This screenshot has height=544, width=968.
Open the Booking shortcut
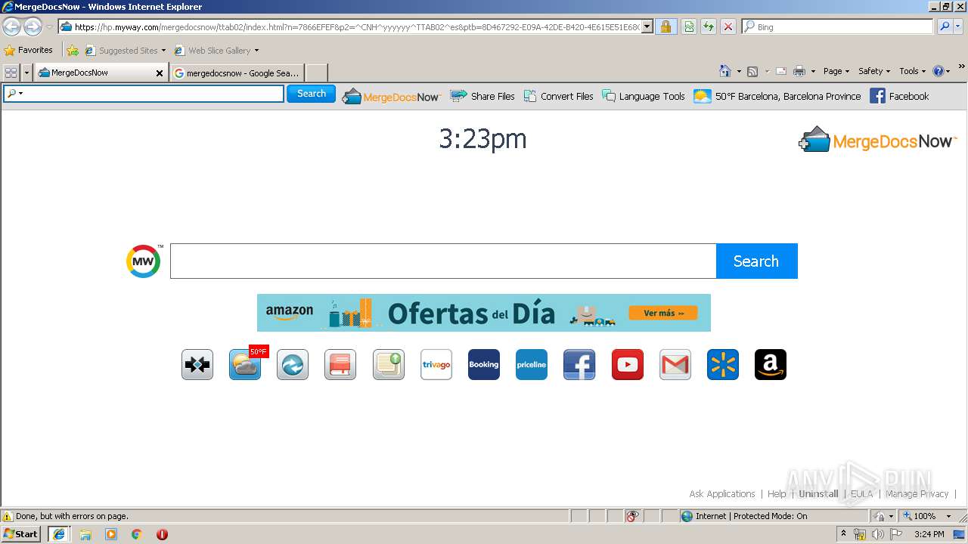[x=484, y=365]
